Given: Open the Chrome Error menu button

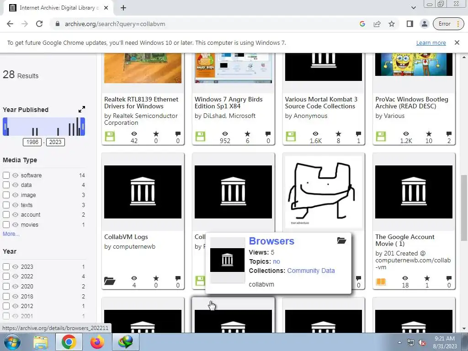Looking at the screenshot, I should click(449, 24).
